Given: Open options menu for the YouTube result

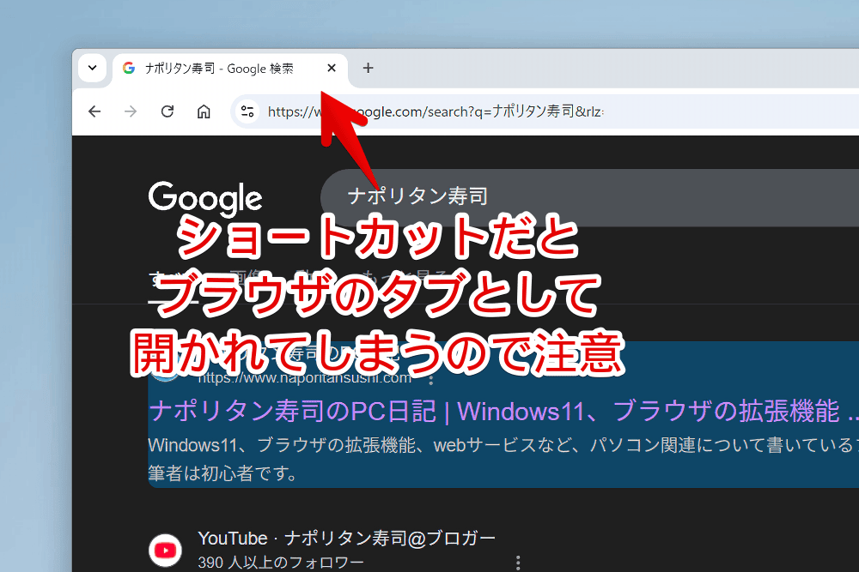Looking at the screenshot, I should pyautogui.click(x=518, y=563).
